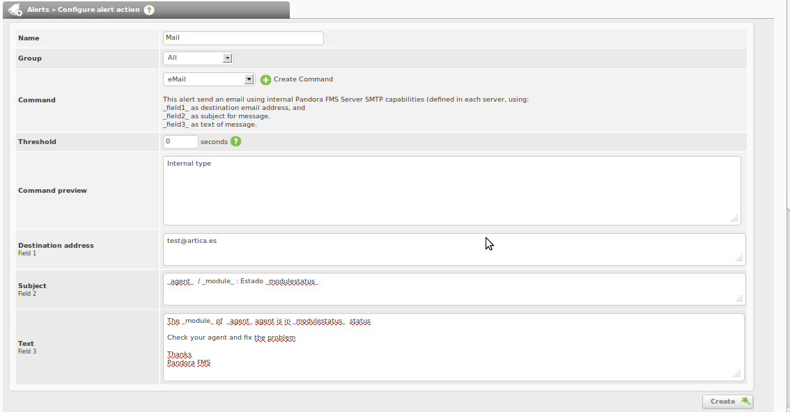
Task: Focus the Destination address field
Action: (453, 249)
